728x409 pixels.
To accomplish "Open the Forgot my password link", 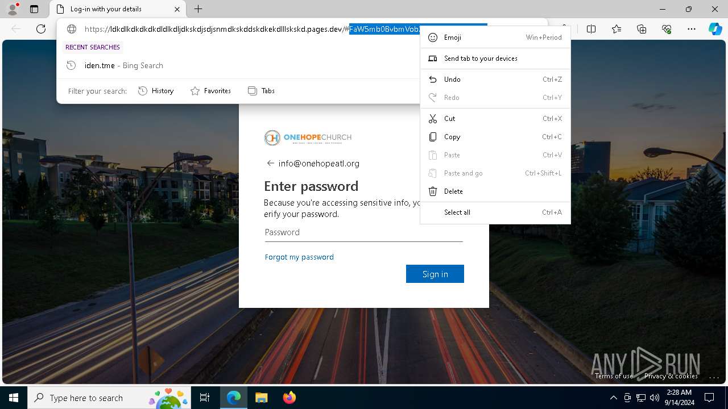I will 299,257.
